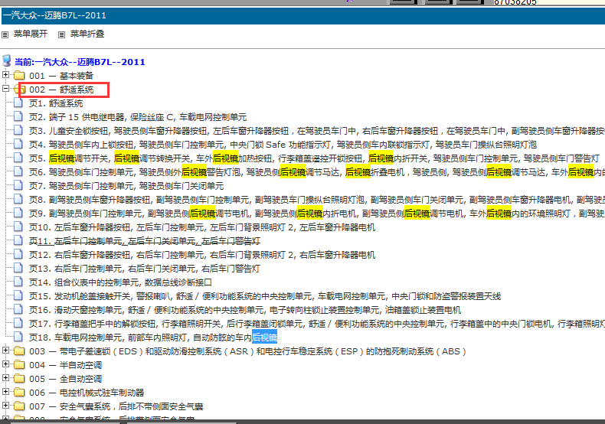Click page icon of 页12. 右后车窗升降器按钮
This screenshot has width=605, height=424.
coord(18,254)
